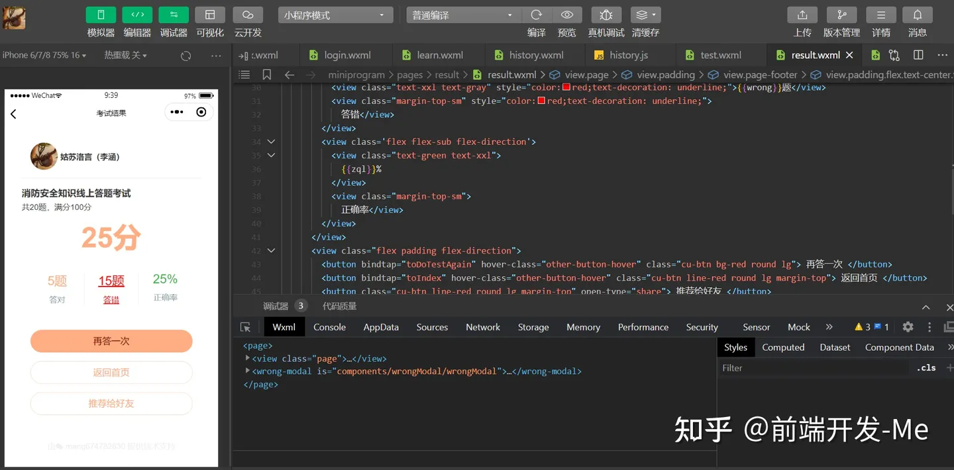The width and height of the screenshot is (954, 470).
Task: Click the outline list icon in breadcrumb bar
Action: coord(244,75)
